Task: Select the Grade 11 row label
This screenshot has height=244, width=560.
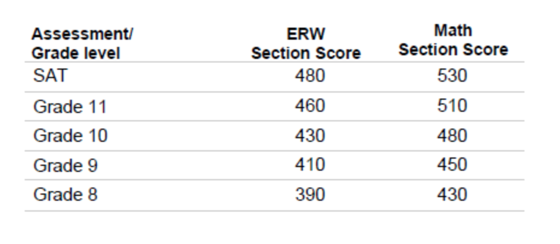Action: point(70,106)
